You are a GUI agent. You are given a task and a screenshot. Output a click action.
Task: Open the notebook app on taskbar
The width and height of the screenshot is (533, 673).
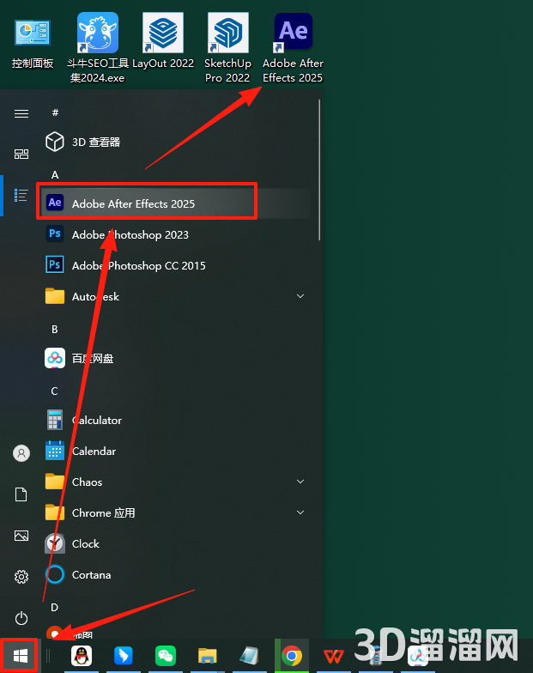[249, 656]
